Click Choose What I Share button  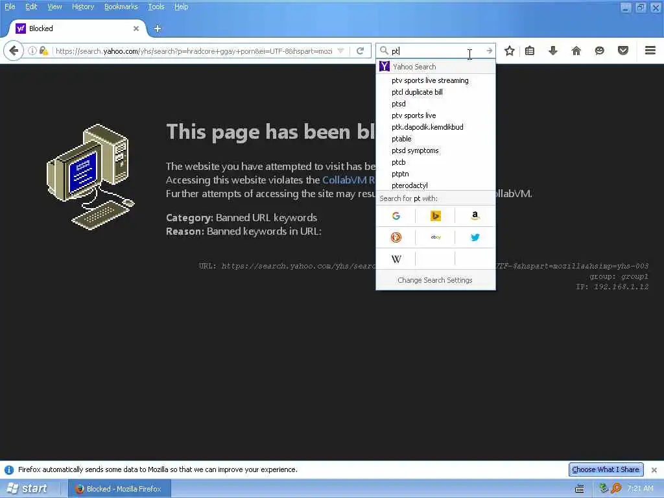click(606, 469)
